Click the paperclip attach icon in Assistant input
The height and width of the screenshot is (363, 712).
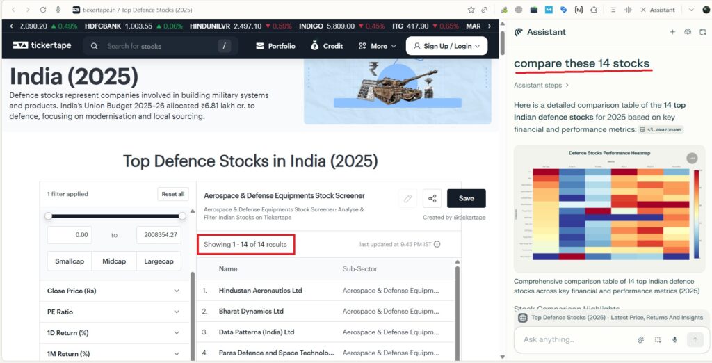click(x=641, y=339)
